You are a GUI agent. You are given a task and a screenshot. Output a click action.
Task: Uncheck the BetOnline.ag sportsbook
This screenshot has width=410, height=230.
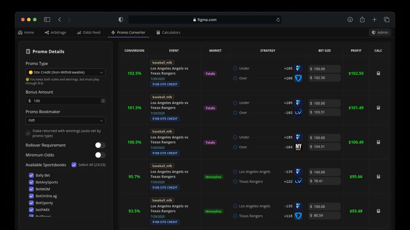click(31, 196)
